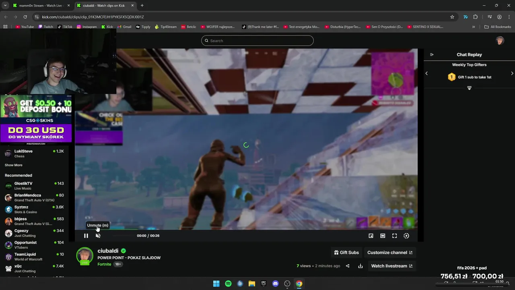
Task: Collapse the Chat Replay panel
Action: (x=432, y=55)
